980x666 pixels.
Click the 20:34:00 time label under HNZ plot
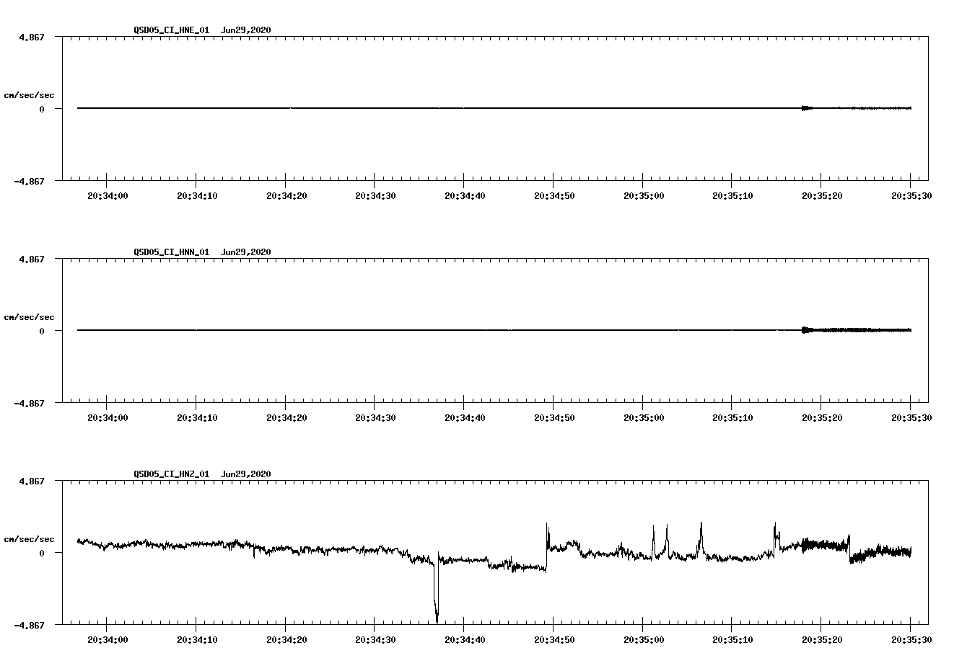coord(108,639)
